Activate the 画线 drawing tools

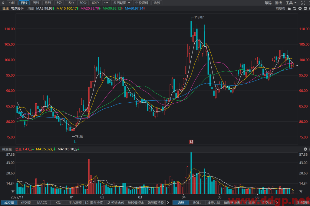coord(279,3)
